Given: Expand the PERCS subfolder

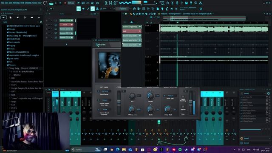Looking at the screenshot, I should (x=14, y=108).
